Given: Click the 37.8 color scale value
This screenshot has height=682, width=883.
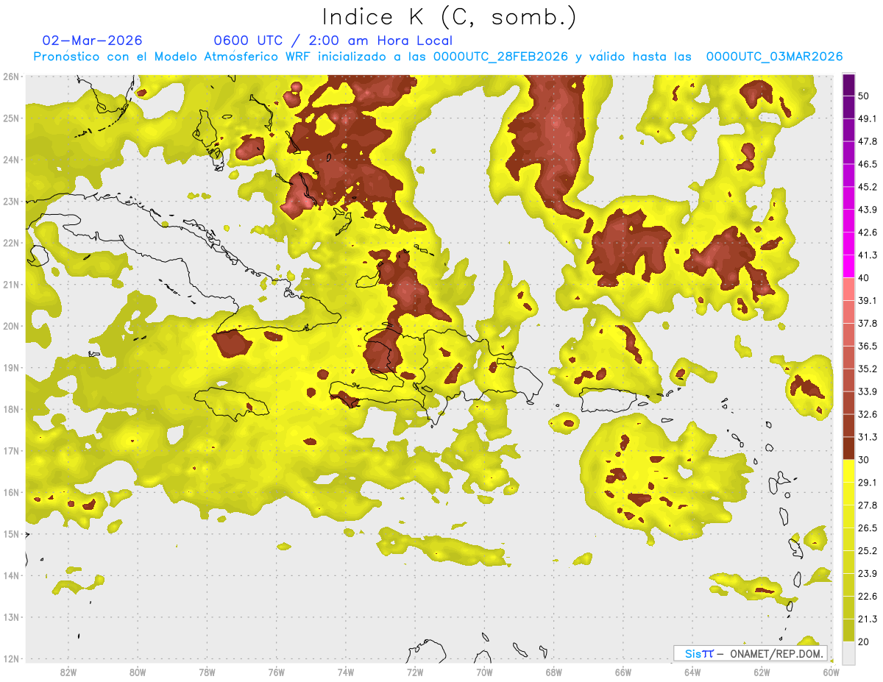Looking at the screenshot, I should click(x=868, y=324).
